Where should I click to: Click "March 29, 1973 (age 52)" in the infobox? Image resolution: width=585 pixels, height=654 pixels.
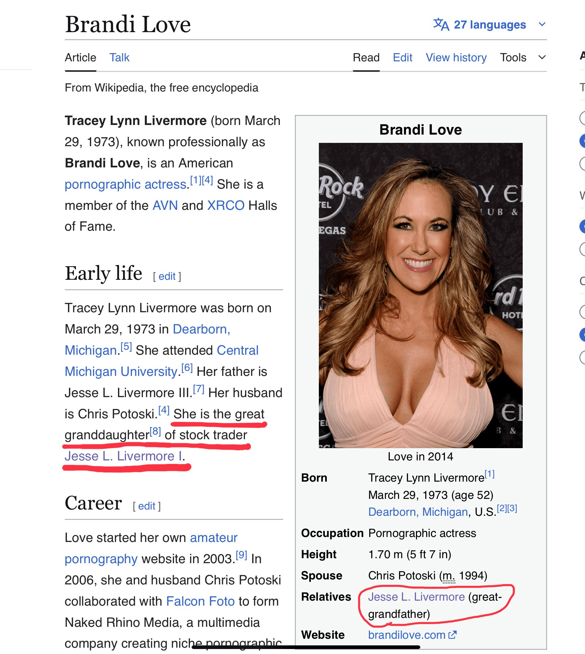tap(431, 495)
